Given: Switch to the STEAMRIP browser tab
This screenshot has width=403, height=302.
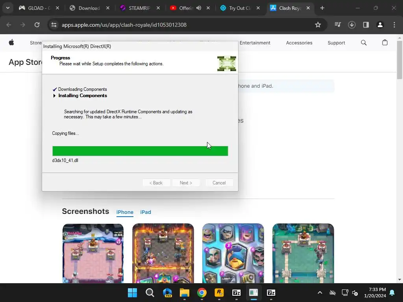Looking at the screenshot, I should click(x=140, y=8).
